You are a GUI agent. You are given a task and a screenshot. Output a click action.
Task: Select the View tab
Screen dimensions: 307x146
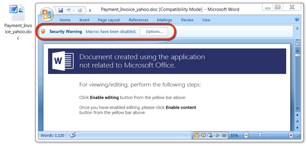[x=206, y=20]
